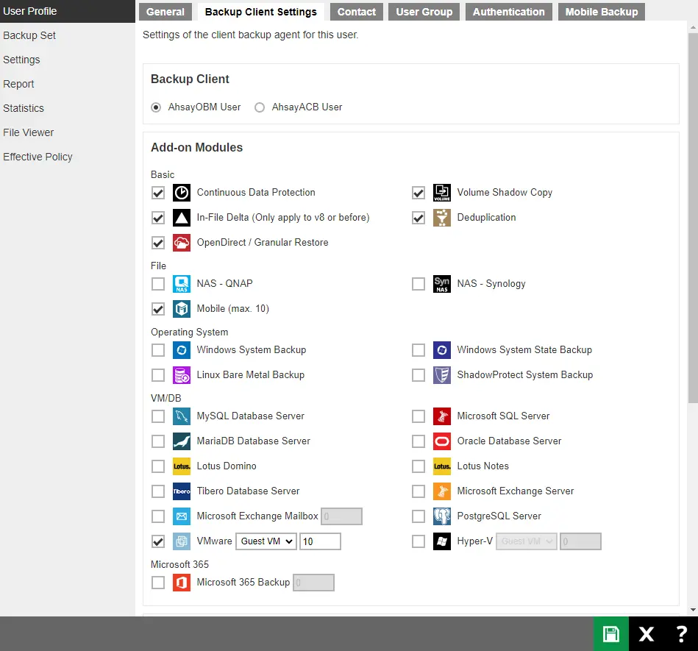Click the Microsoft Exchange Mailbox quantity field

tap(341, 516)
